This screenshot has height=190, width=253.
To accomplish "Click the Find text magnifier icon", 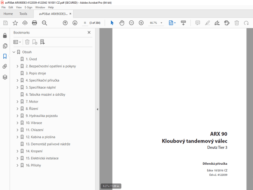I will 44,23.
